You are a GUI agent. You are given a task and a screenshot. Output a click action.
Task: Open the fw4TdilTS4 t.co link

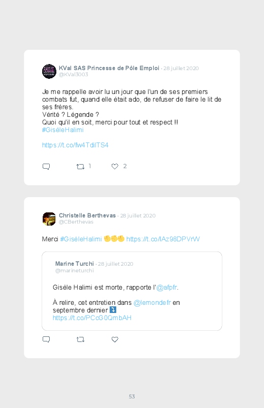[x=75, y=145]
